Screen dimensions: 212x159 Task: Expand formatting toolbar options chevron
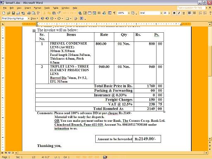pyautogui.click(x=210, y=13)
